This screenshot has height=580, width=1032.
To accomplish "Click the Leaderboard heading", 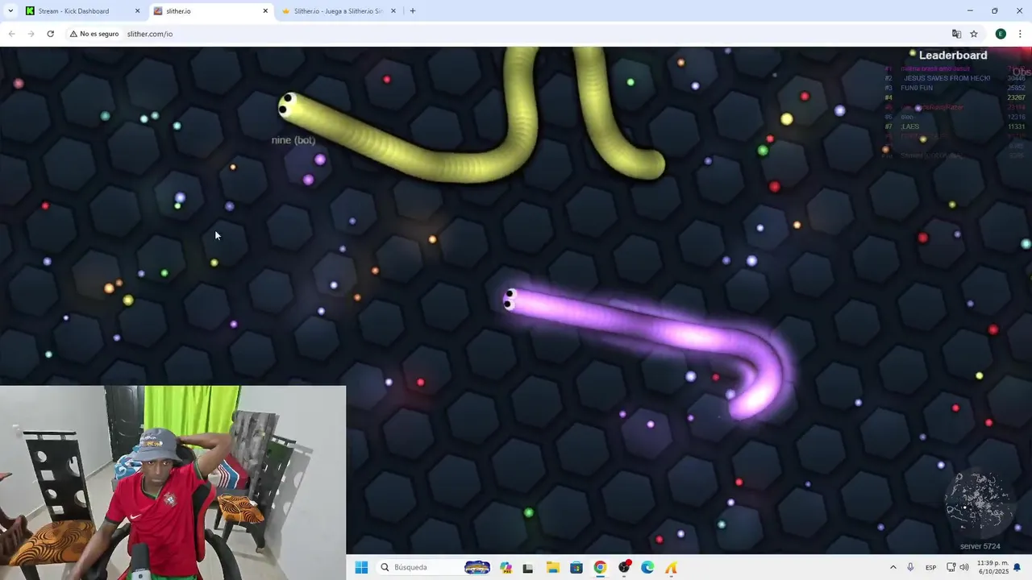I will click(953, 56).
